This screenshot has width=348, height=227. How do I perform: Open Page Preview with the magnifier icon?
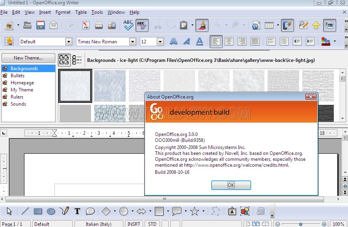[x=112, y=25]
